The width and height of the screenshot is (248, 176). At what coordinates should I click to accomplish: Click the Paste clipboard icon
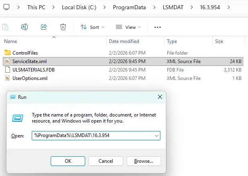point(5,27)
